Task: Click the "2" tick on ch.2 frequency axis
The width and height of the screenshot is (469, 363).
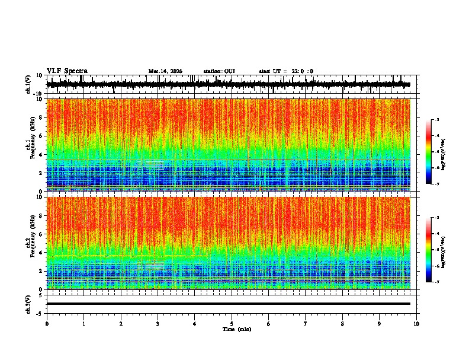Action: (x=41, y=271)
